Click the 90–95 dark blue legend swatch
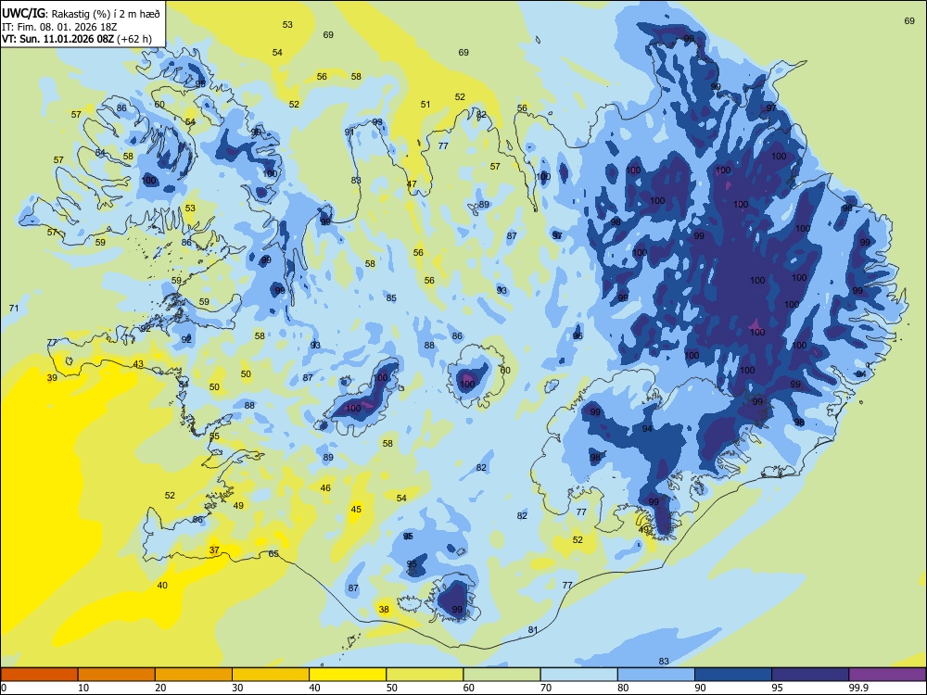 click(x=733, y=675)
